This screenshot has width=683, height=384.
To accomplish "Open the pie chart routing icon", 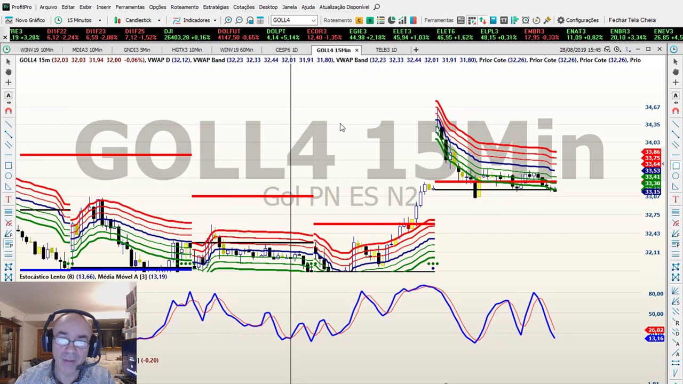I will (391, 20).
